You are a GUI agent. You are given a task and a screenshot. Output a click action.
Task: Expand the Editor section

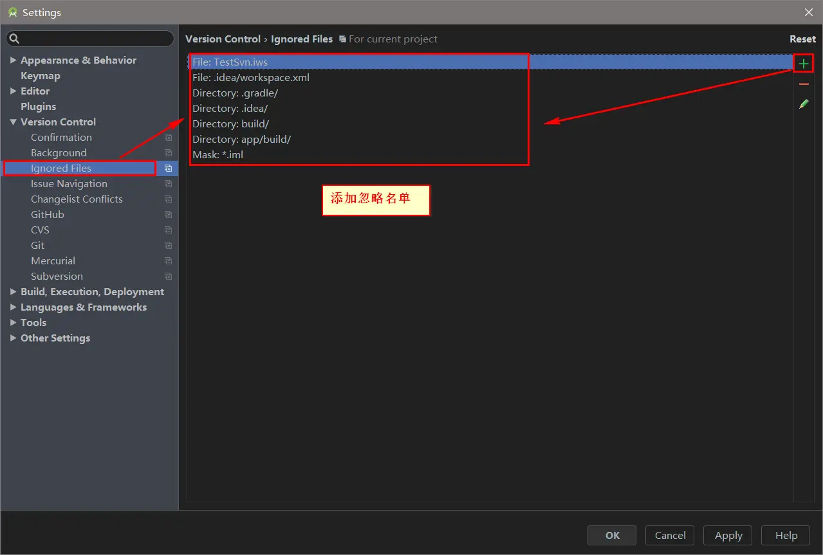point(14,91)
